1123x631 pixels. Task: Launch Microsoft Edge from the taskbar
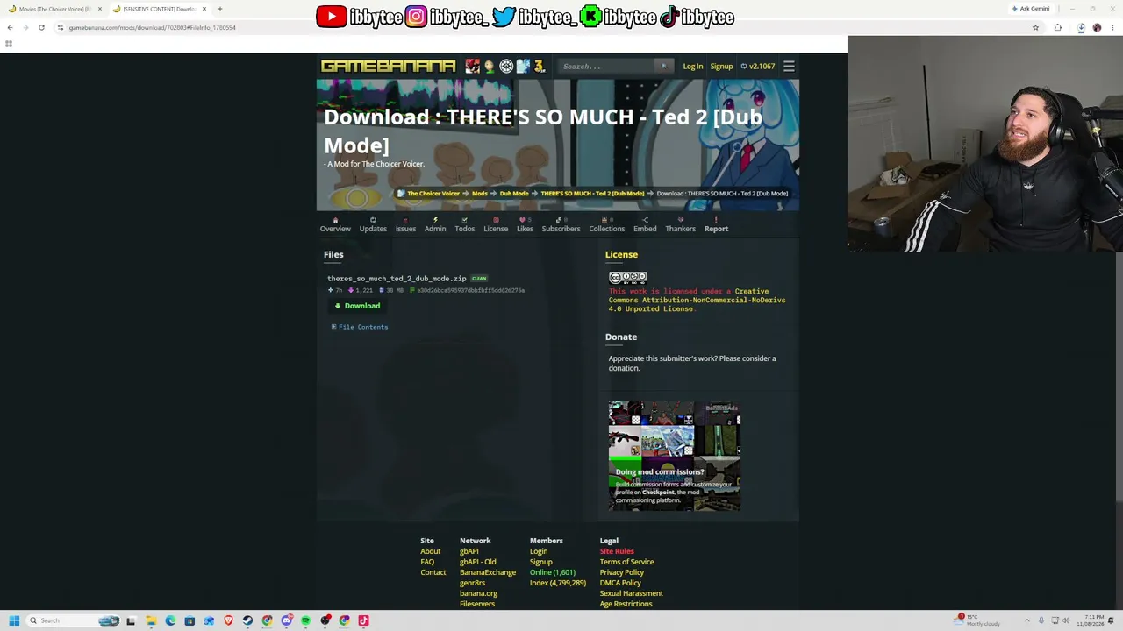point(170,620)
